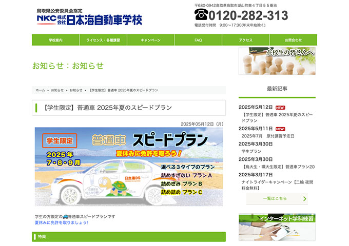This screenshot has width=349, height=246.
Task: Go to the キャンペーン page
Action: [x=150, y=40]
